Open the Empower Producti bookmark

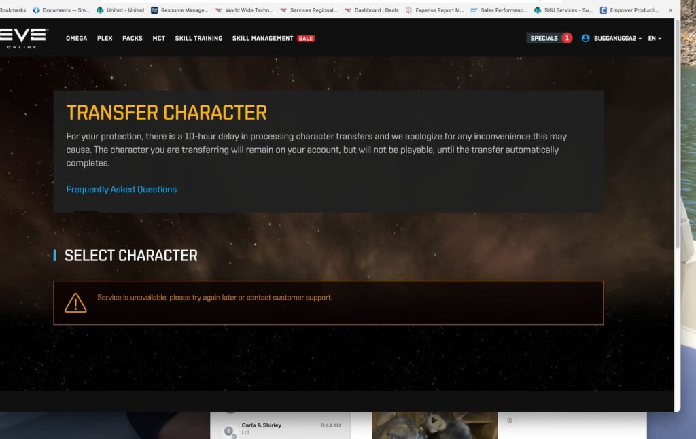tap(629, 10)
